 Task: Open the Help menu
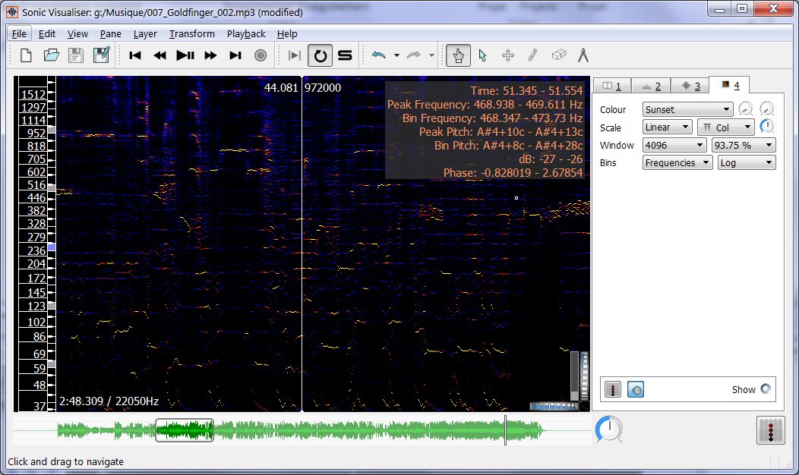pyautogui.click(x=287, y=33)
